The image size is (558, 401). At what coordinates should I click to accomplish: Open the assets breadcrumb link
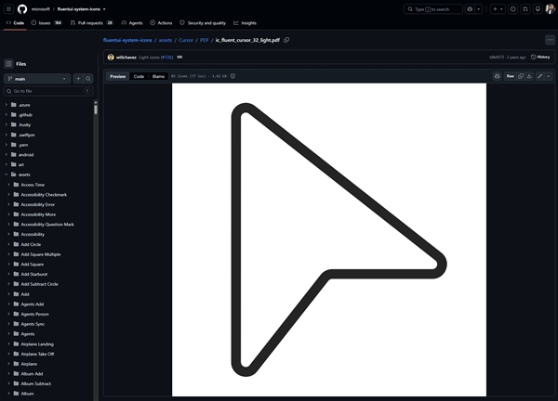point(166,40)
